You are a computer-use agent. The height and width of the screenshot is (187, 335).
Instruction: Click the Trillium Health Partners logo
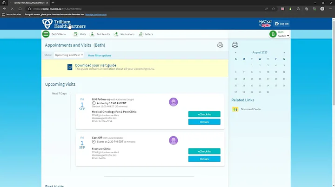(64, 24)
